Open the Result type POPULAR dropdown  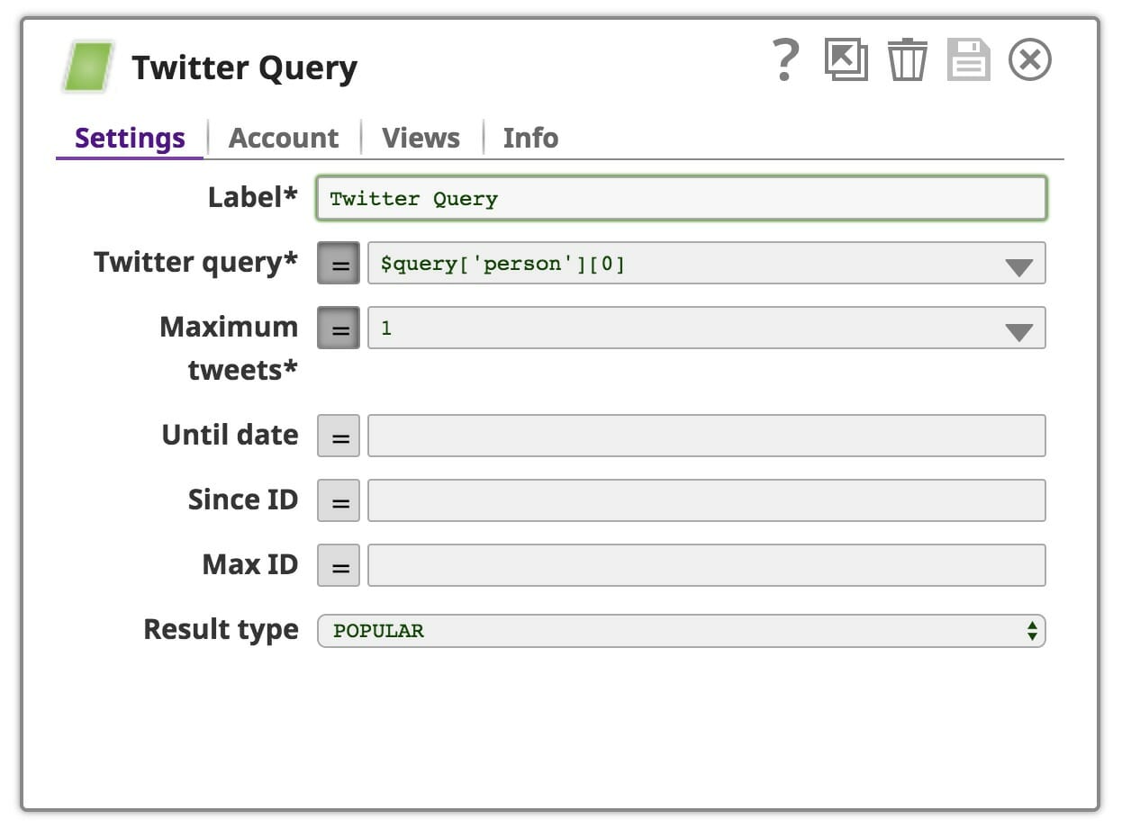[682, 631]
